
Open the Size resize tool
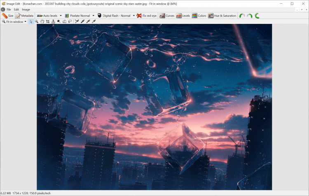pos(8,16)
